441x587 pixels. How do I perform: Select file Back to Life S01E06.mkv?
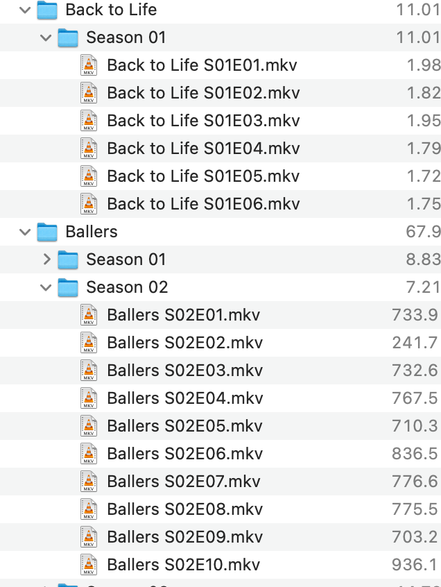(x=203, y=204)
